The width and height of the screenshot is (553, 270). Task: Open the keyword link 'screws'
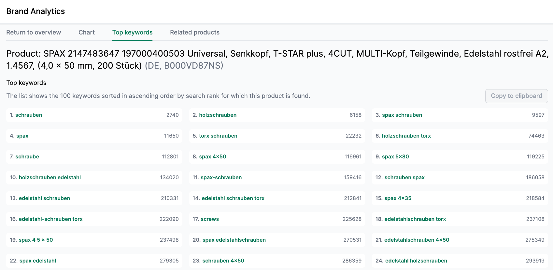tap(210, 219)
